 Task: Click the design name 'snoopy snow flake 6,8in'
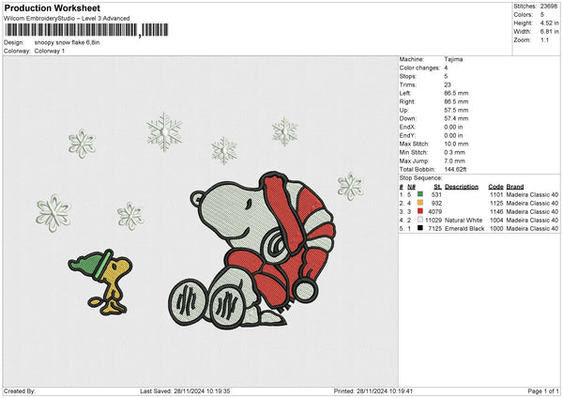68,42
